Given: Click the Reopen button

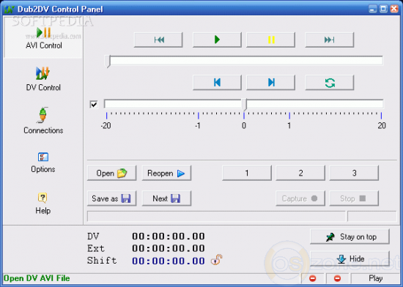Looking at the screenshot, I should 166,173.
